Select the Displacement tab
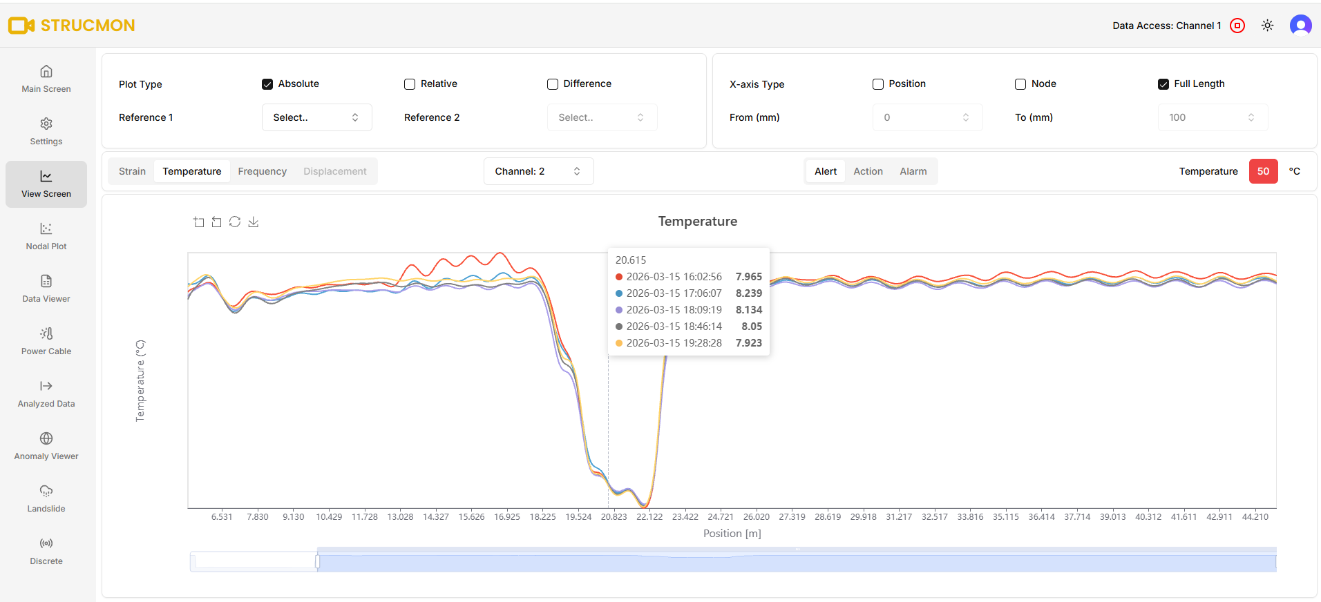Image resolution: width=1321 pixels, height=602 pixels. tap(335, 171)
